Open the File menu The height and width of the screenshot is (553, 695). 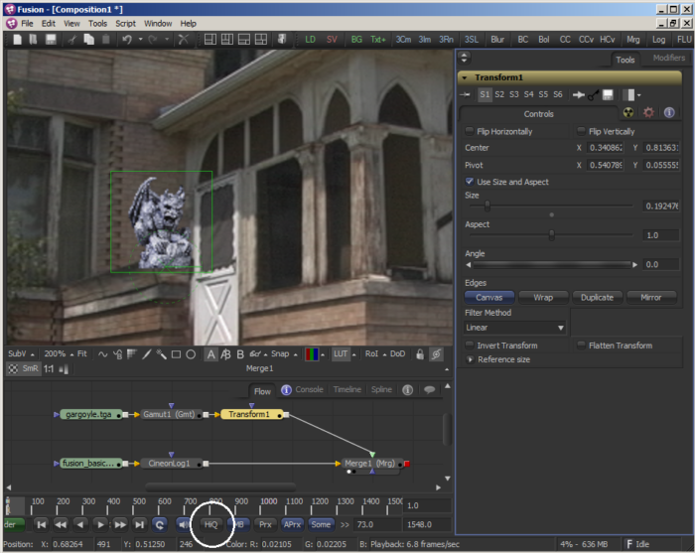click(x=27, y=24)
